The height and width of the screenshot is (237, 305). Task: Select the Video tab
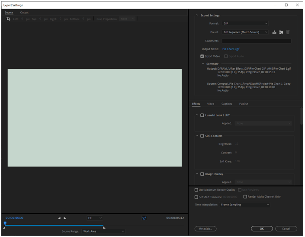tap(211, 104)
